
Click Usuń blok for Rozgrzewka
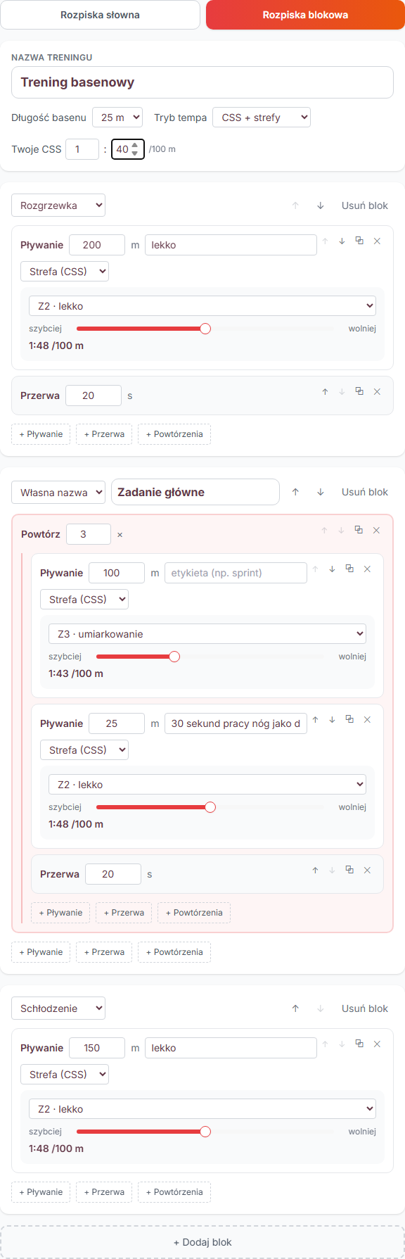pos(365,205)
